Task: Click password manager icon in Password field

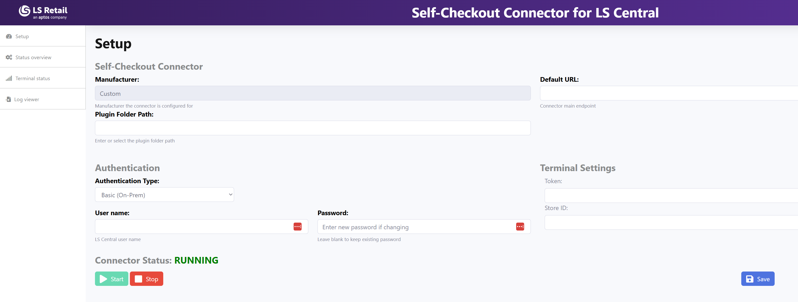Action: [x=520, y=227]
